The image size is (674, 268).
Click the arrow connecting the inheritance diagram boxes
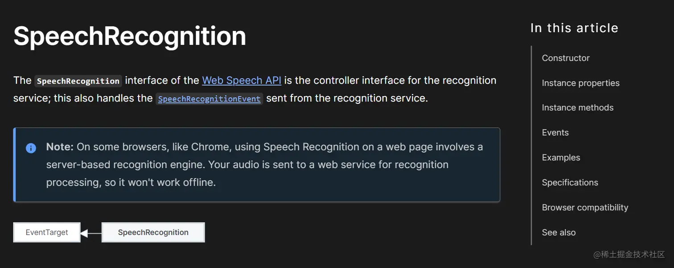(91, 232)
